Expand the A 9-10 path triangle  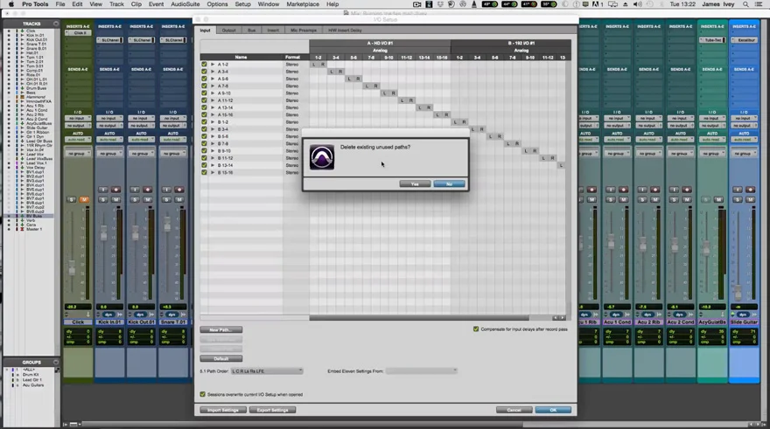pyautogui.click(x=213, y=93)
